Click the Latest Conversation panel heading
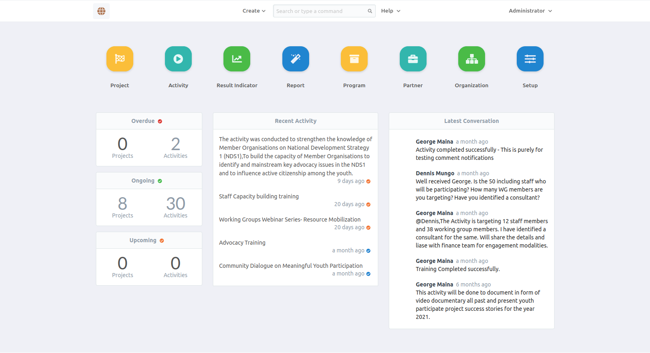 tap(472, 121)
